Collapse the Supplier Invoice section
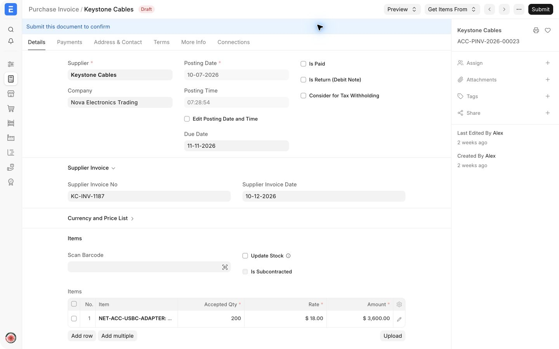Image resolution: width=559 pixels, height=349 pixels. [92, 168]
